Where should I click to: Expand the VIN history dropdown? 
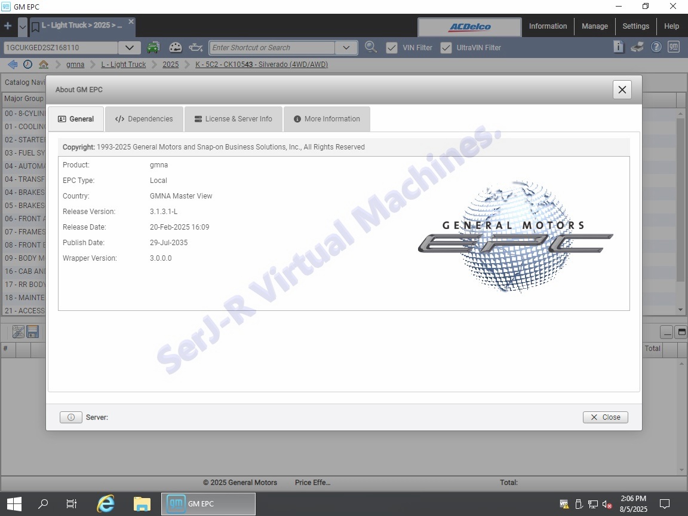pyautogui.click(x=130, y=47)
